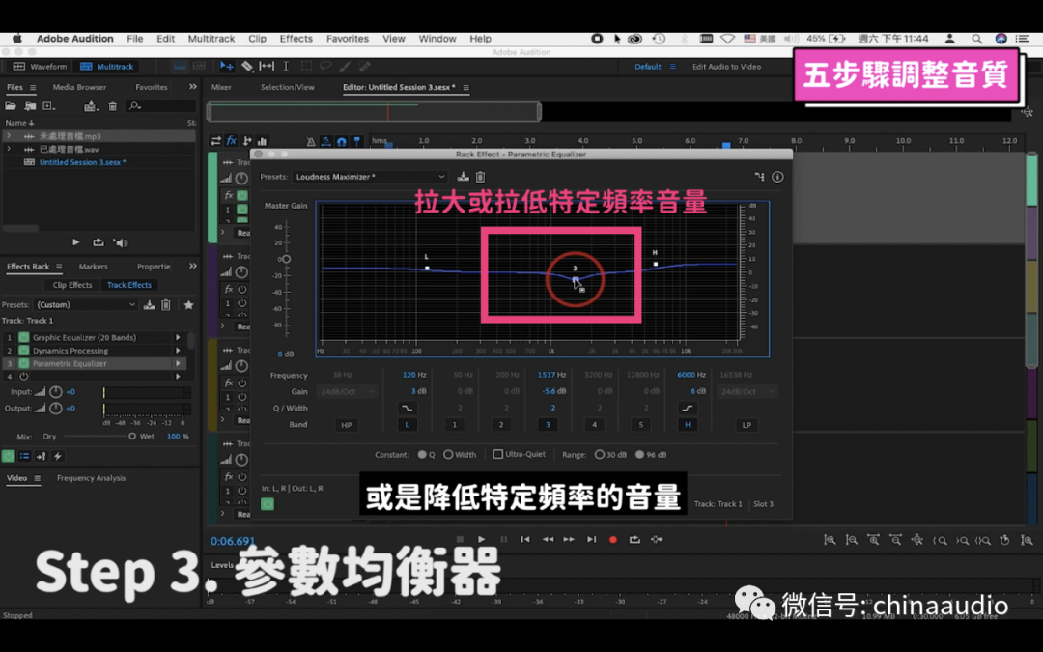Click the info icon in Parametric Equalizer
Screen dimensions: 1043x652
tap(777, 177)
